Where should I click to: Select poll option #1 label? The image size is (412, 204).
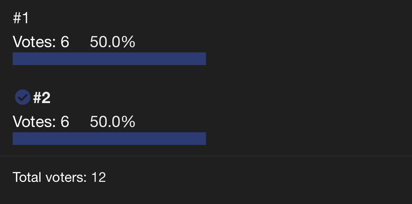click(x=21, y=18)
